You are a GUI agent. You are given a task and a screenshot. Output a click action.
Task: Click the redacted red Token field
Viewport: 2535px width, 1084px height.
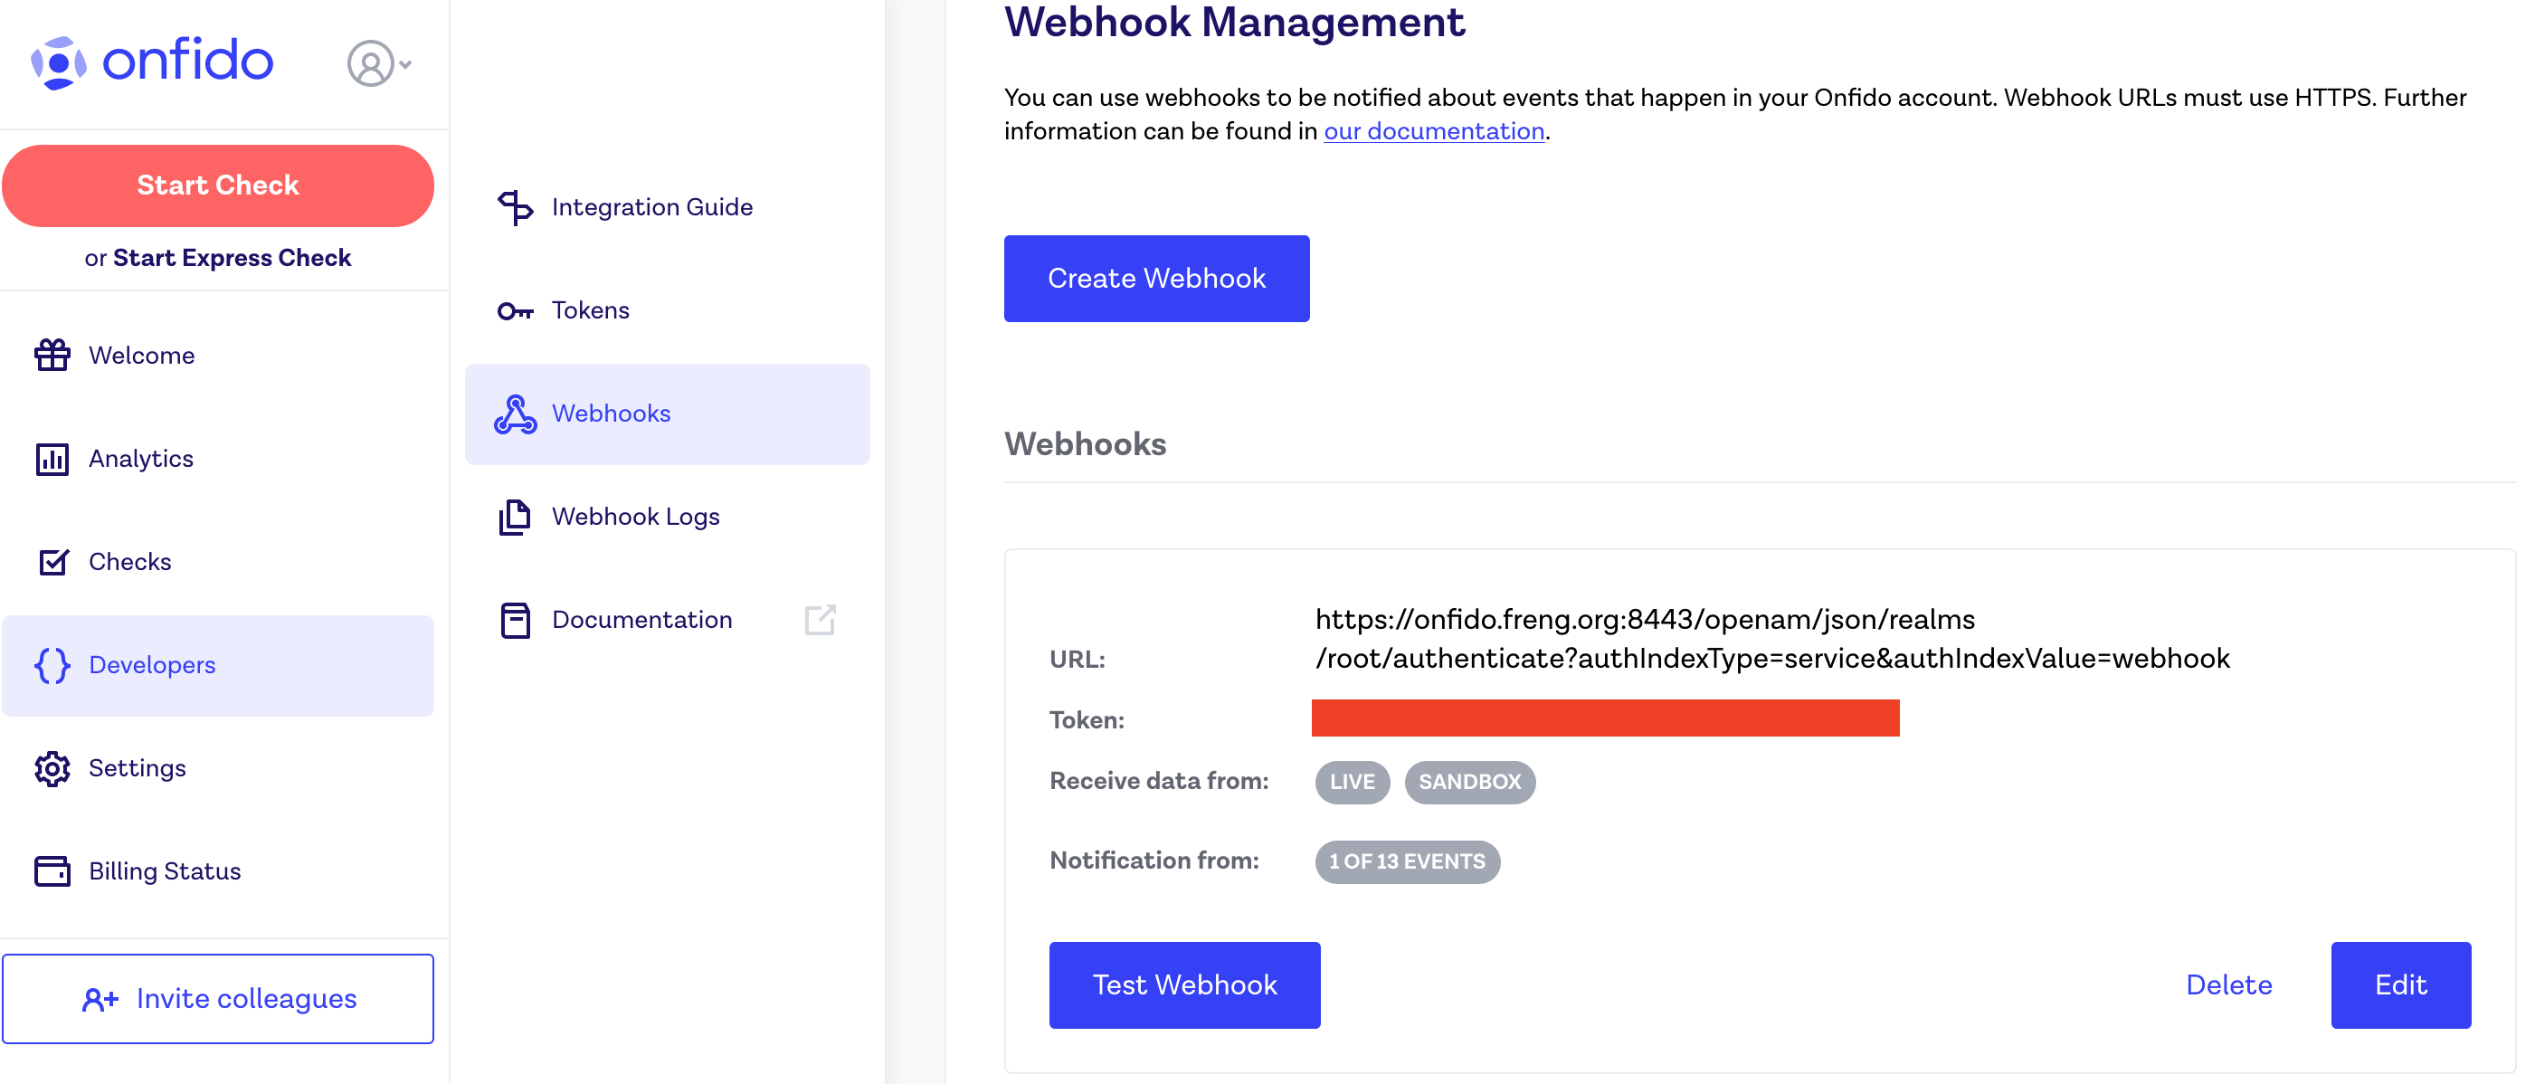(1604, 718)
